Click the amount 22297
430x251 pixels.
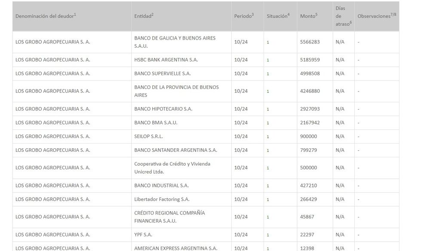[307, 235]
